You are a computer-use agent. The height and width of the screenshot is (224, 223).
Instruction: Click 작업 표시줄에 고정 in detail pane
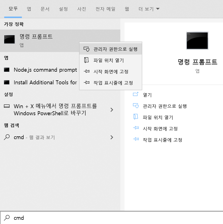pyautogui.click(x=162, y=140)
